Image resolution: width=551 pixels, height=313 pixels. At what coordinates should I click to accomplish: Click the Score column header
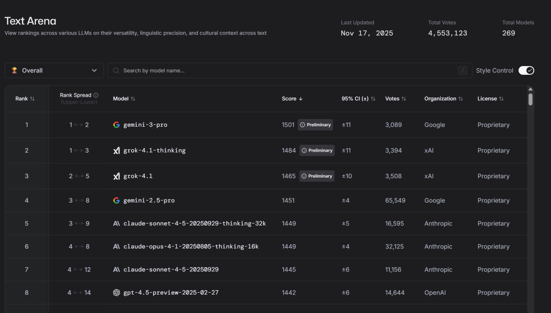(x=292, y=99)
